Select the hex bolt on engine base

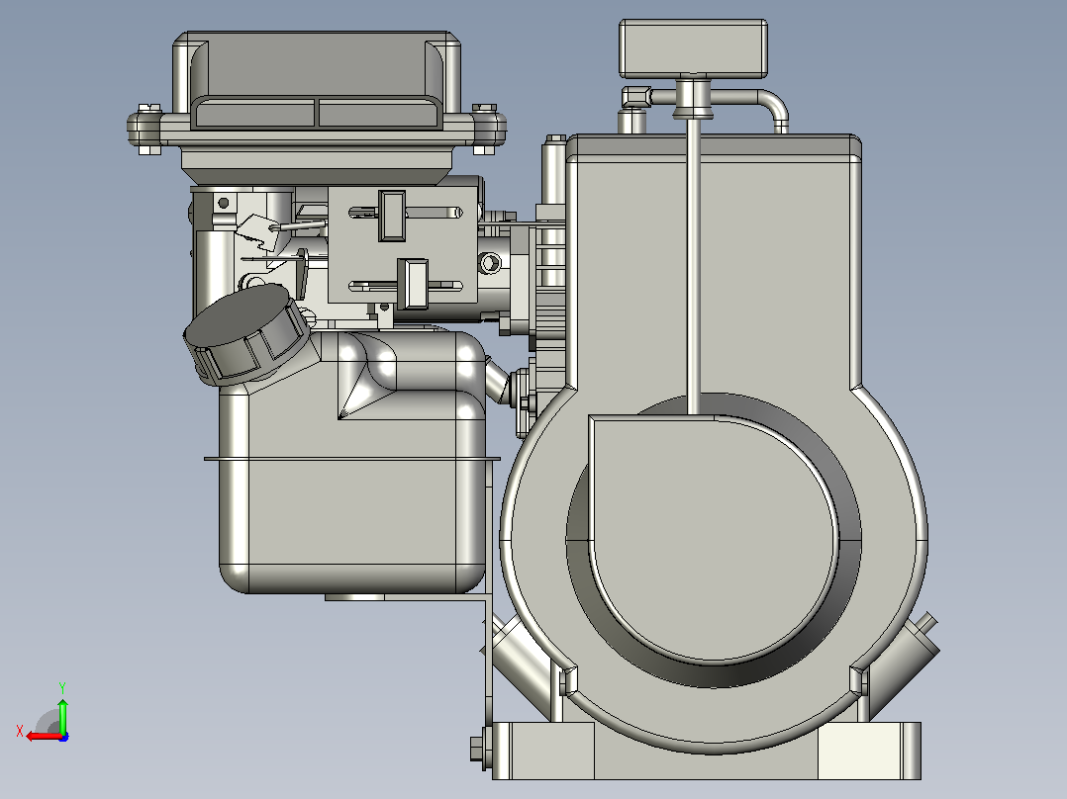click(x=477, y=749)
